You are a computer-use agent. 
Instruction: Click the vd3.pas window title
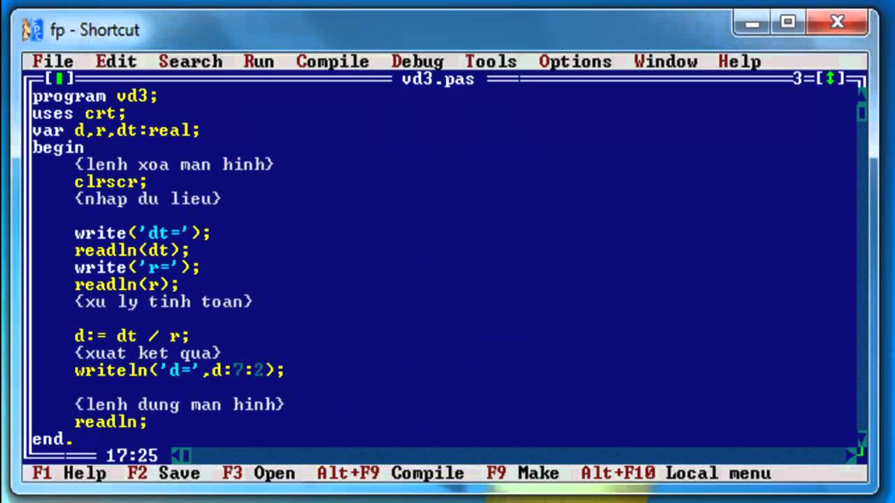pos(438,79)
